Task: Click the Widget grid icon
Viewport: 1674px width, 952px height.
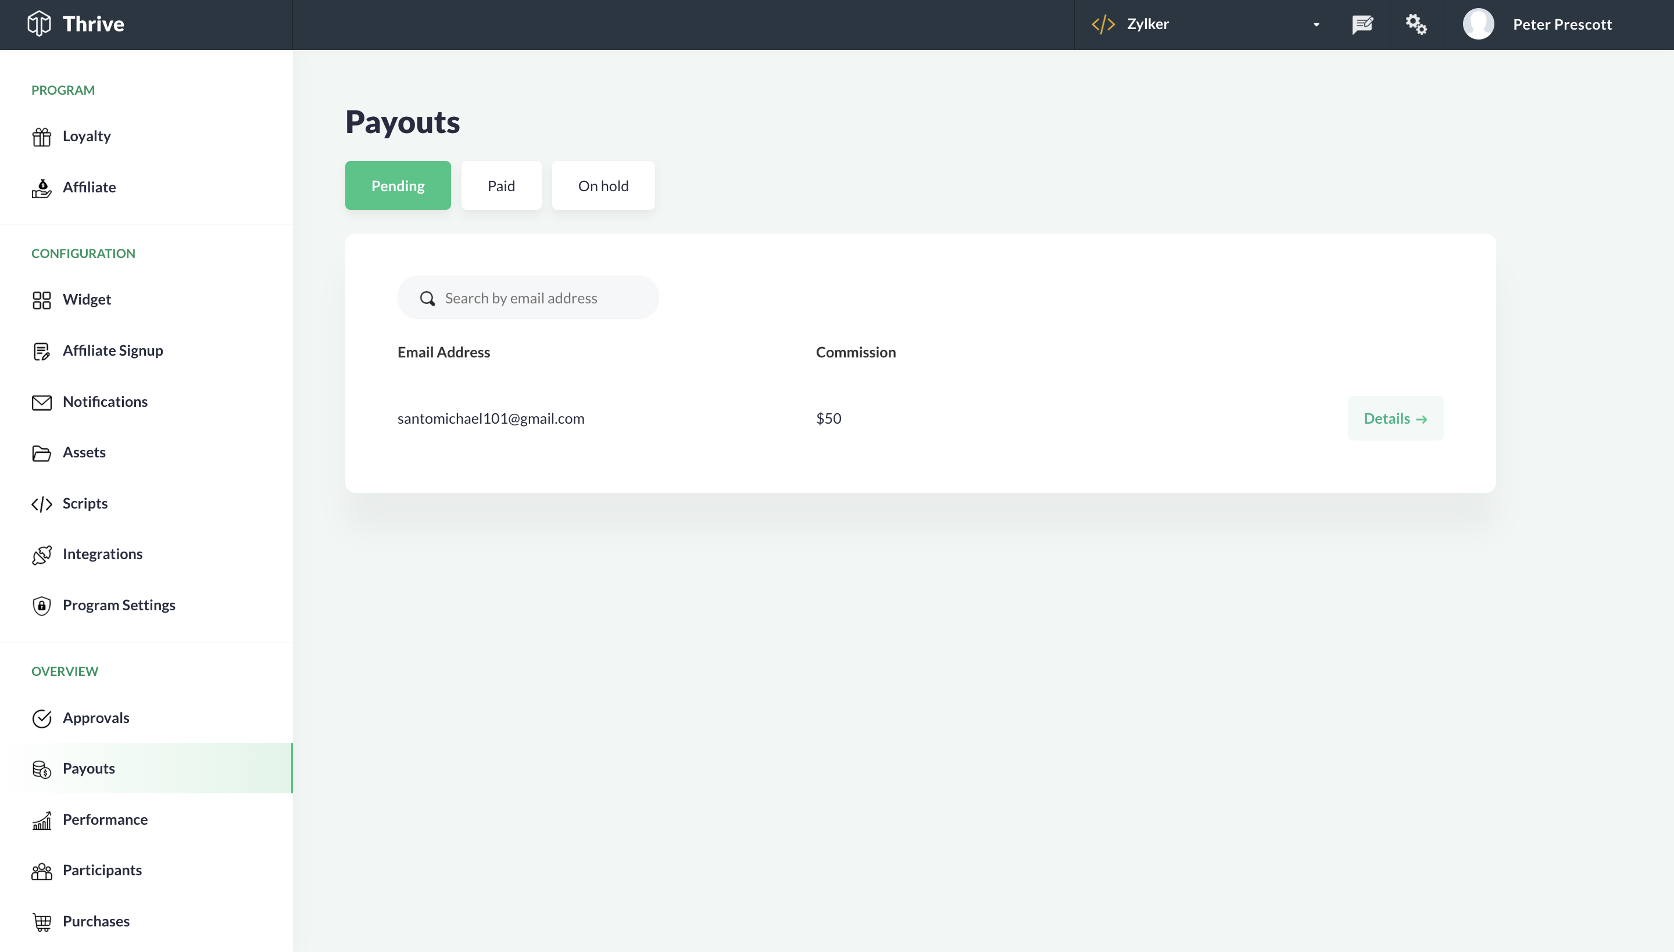Action: [x=42, y=300]
